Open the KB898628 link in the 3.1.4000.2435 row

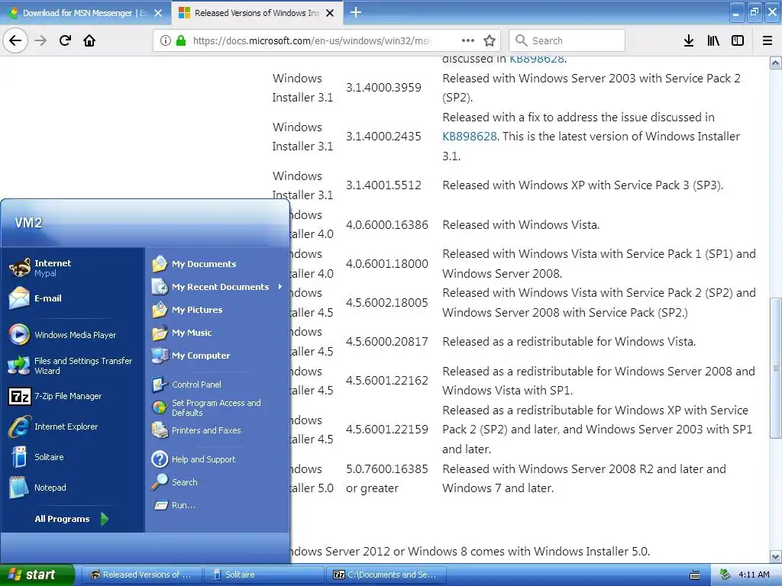click(470, 136)
